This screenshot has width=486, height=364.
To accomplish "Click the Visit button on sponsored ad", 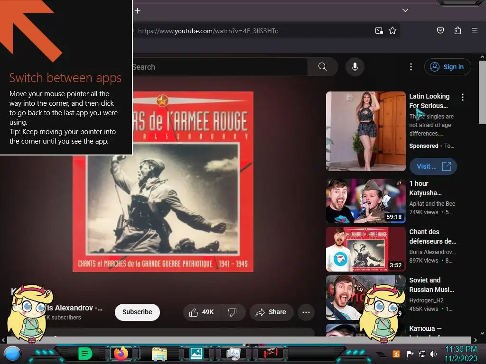I will pos(433,166).
